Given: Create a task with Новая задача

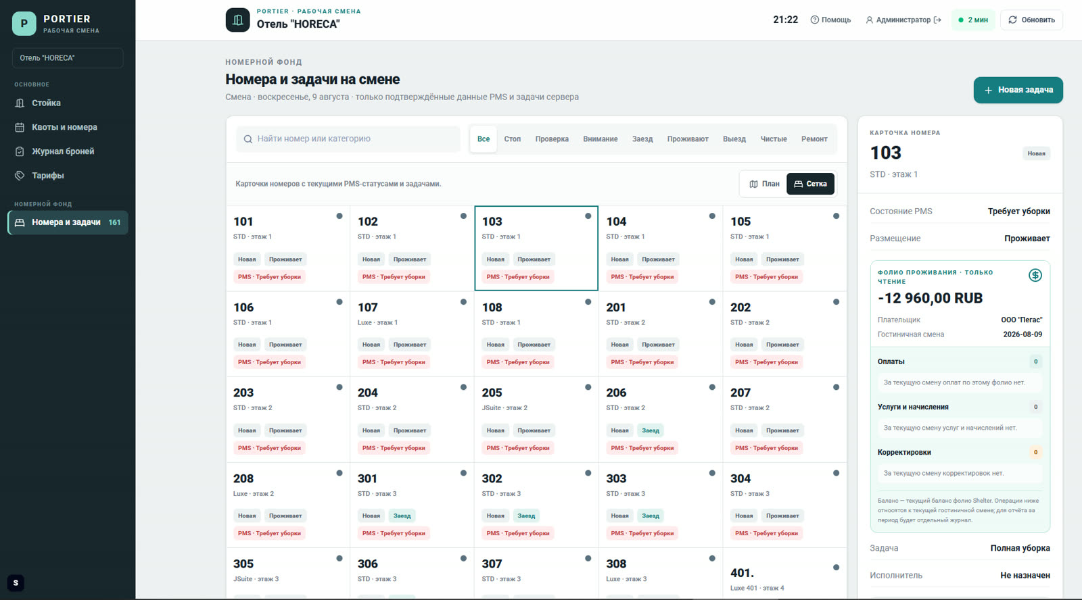Looking at the screenshot, I should 1018,90.
